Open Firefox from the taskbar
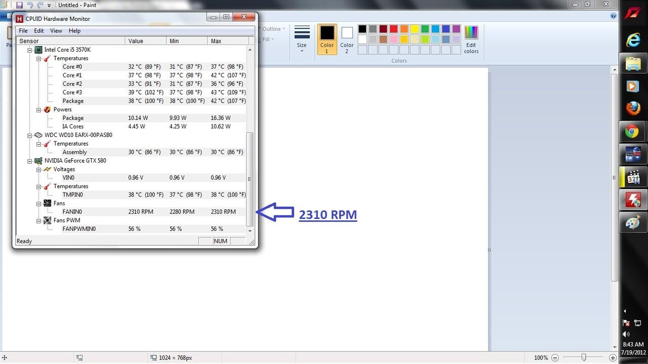Viewport: 648px width, 364px height. pyautogui.click(x=633, y=109)
